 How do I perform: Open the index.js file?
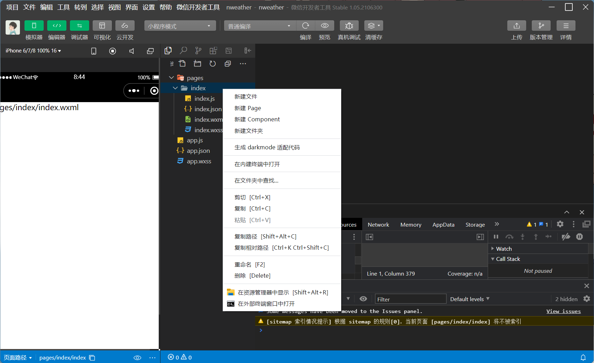point(204,99)
